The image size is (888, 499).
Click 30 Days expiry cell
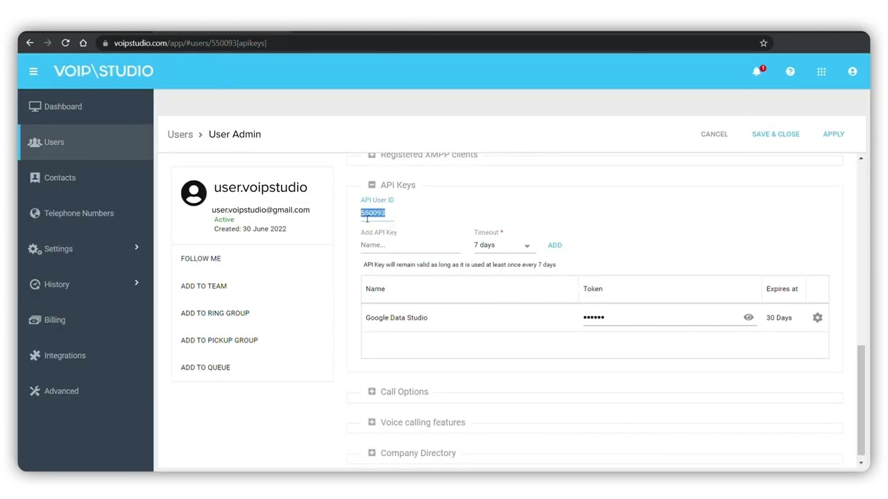coord(779,318)
